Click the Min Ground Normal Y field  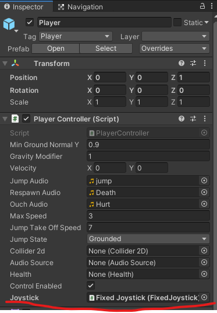[x=148, y=144]
